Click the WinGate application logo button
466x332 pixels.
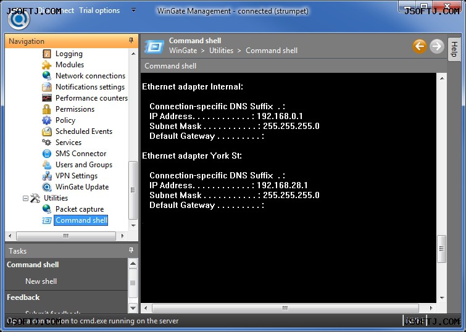pos(19,19)
